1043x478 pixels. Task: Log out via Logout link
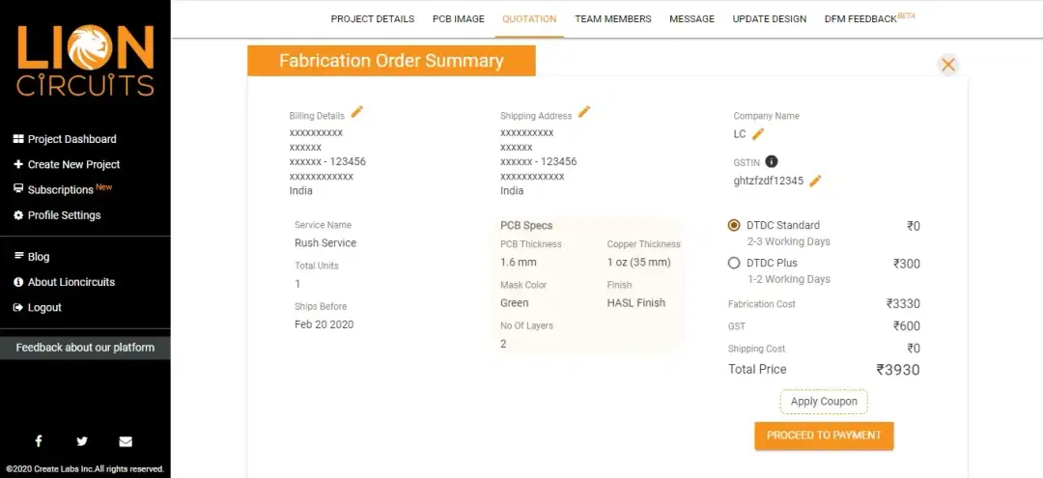tap(44, 307)
